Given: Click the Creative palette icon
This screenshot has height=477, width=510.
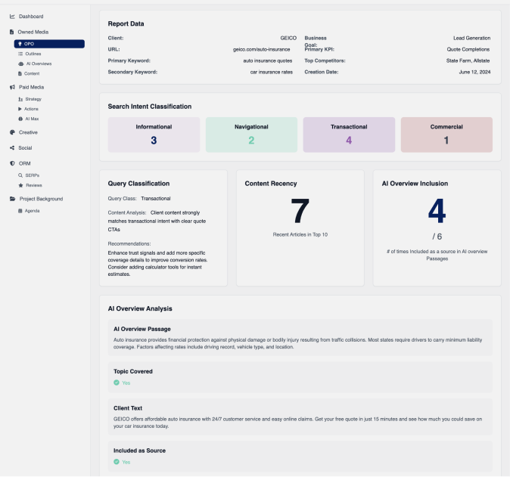Looking at the screenshot, I should pyautogui.click(x=12, y=132).
